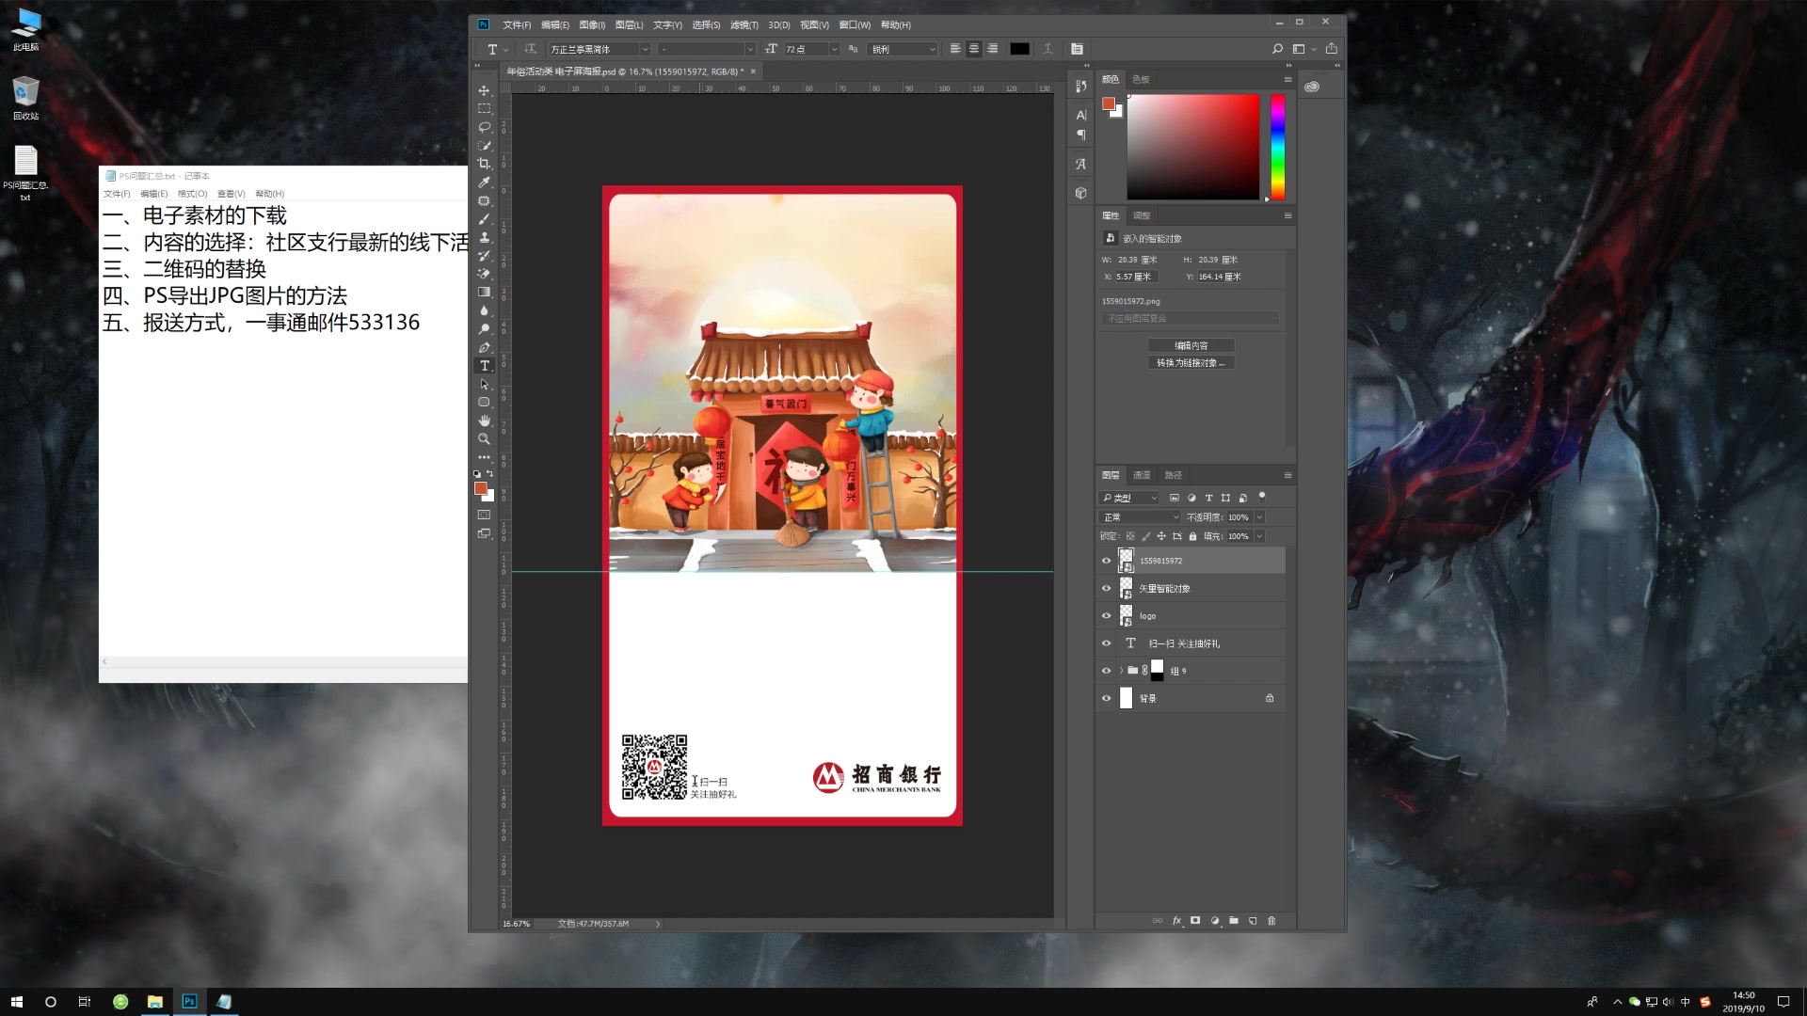Hide the 扫一扫 关注抽好礼 text layer
Image resolution: width=1807 pixels, height=1016 pixels.
click(1106, 643)
